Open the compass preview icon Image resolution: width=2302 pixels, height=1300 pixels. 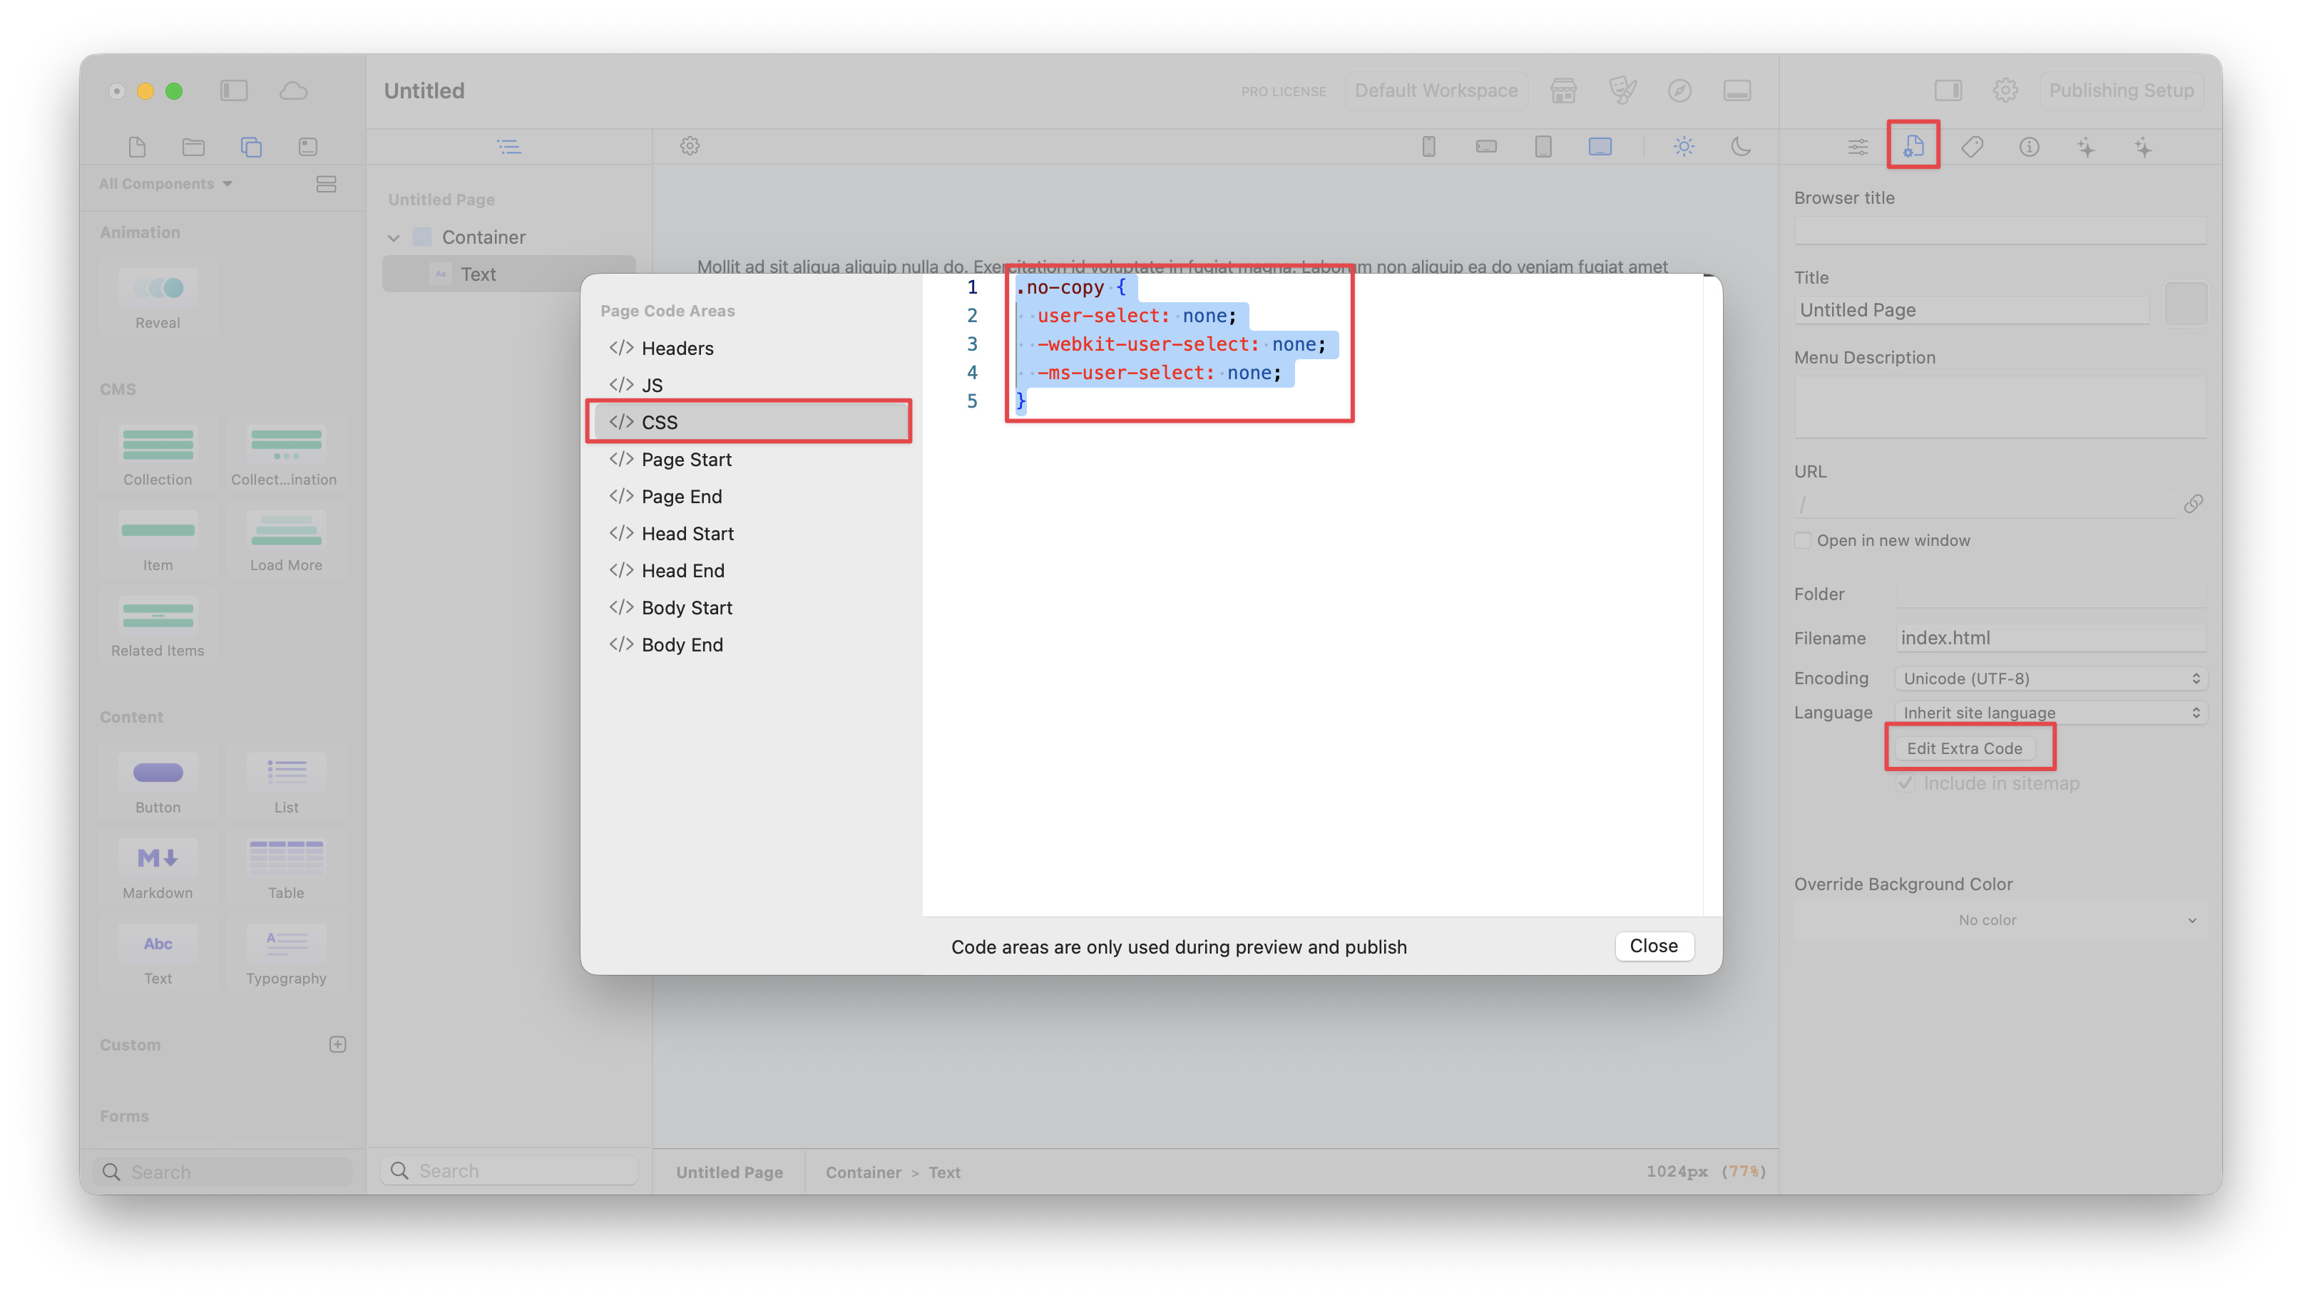pos(1680,91)
